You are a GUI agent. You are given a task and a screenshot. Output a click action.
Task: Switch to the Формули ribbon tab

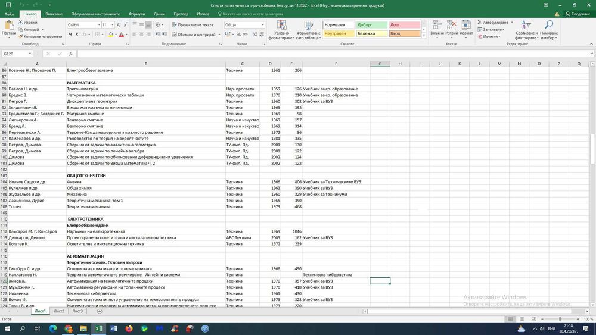pyautogui.click(x=137, y=14)
